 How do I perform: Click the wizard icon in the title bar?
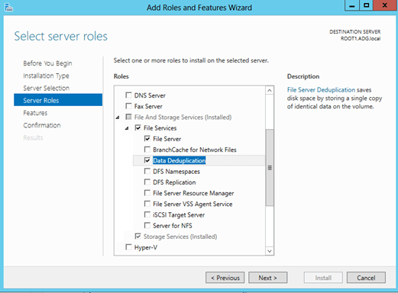pyautogui.click(x=8, y=8)
